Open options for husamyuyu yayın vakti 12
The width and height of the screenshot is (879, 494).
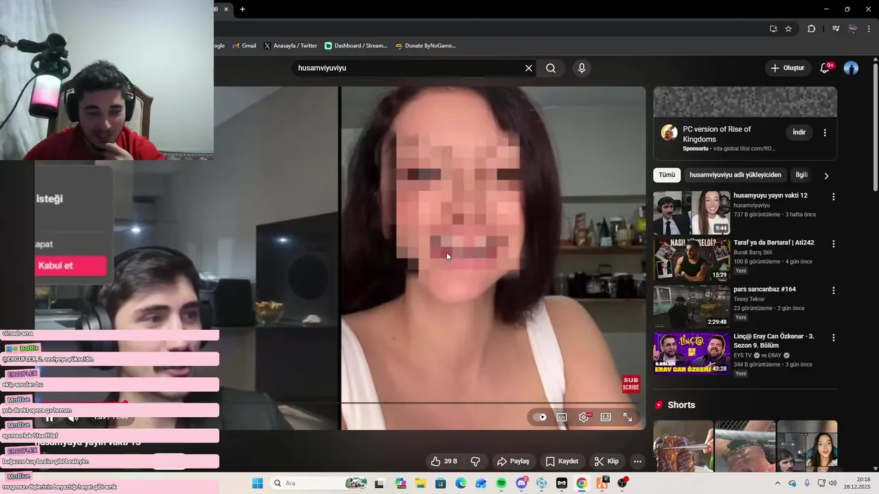click(834, 197)
